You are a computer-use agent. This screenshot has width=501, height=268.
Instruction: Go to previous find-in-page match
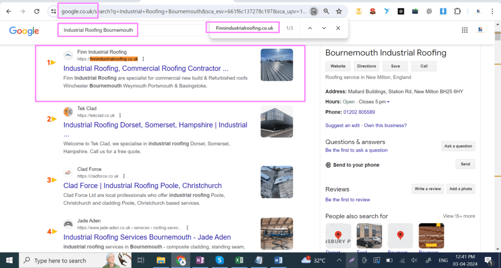[310, 28]
